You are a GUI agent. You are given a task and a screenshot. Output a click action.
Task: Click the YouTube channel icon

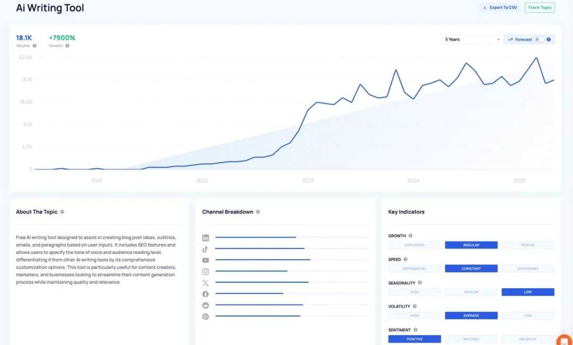click(x=205, y=260)
